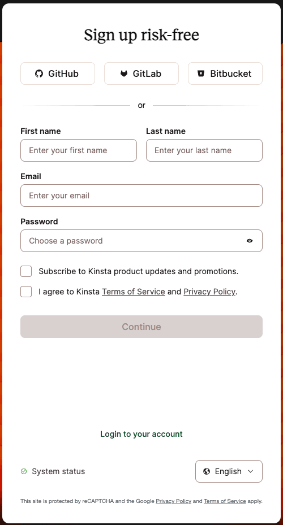
Task: Enable Kinsta product updates subscription checkbox
Action: click(26, 271)
